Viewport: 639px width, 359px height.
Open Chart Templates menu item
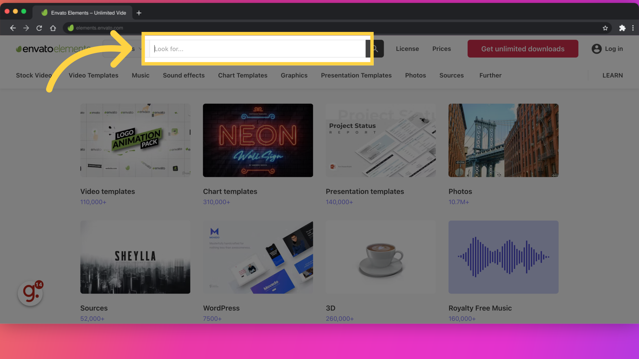coord(243,75)
